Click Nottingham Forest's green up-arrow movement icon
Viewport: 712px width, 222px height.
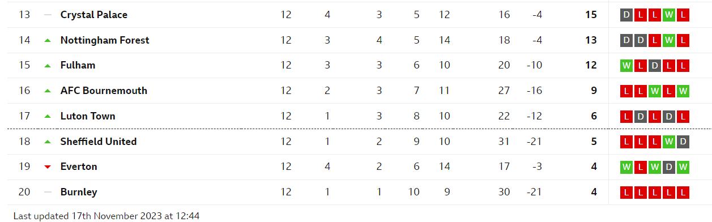(48, 40)
